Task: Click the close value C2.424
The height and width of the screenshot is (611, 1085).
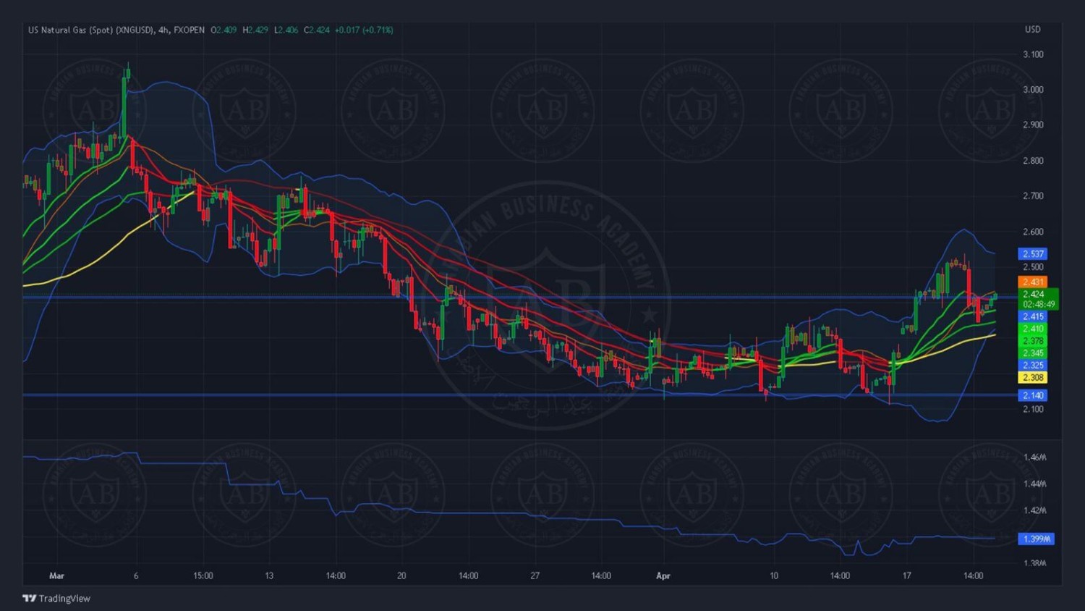Action: pyautogui.click(x=317, y=30)
